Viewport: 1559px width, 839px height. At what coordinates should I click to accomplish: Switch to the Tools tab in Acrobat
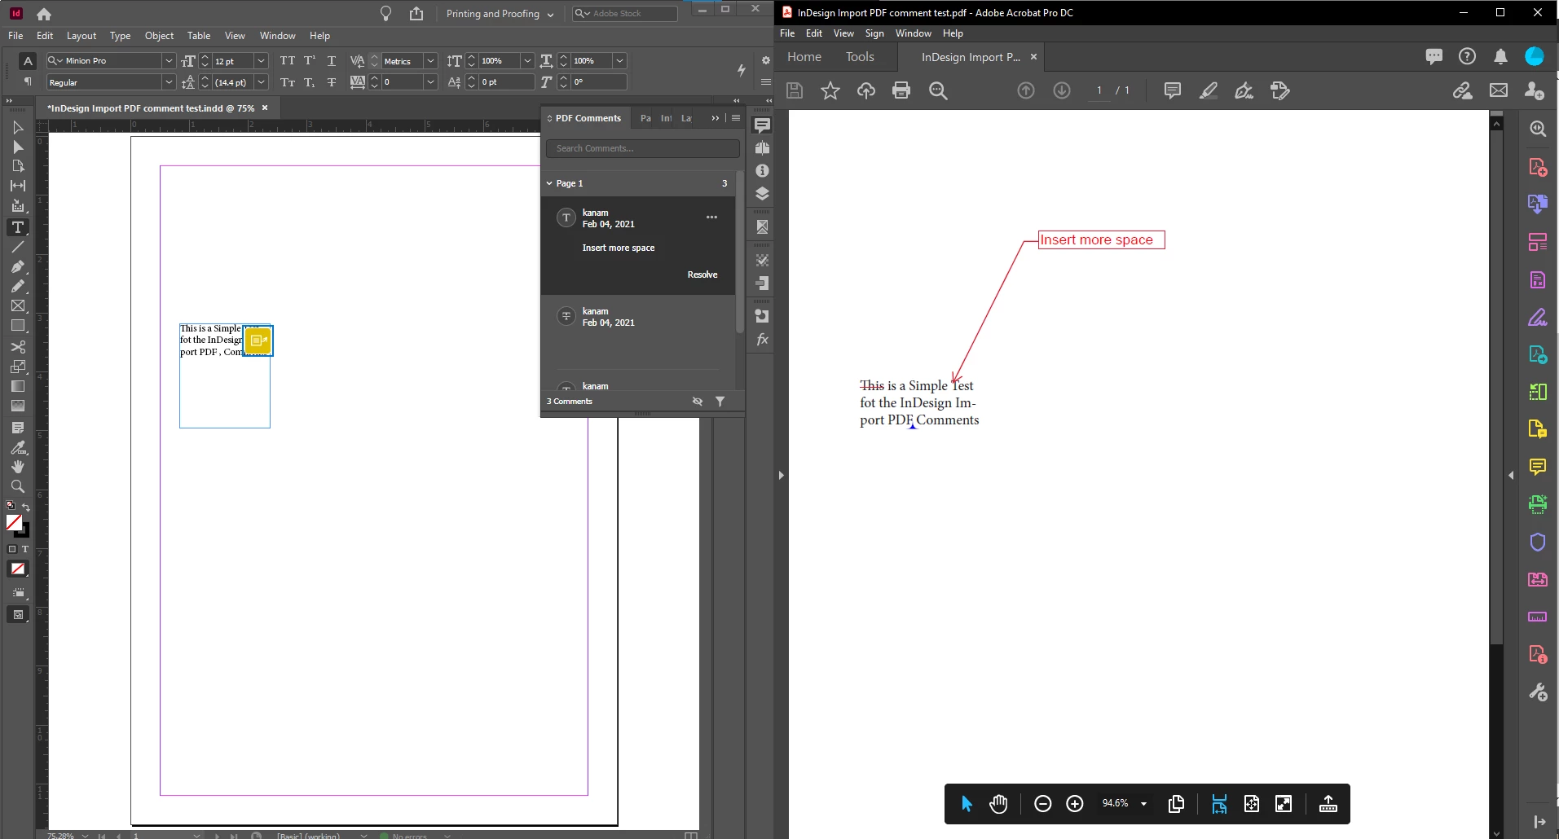860,57
